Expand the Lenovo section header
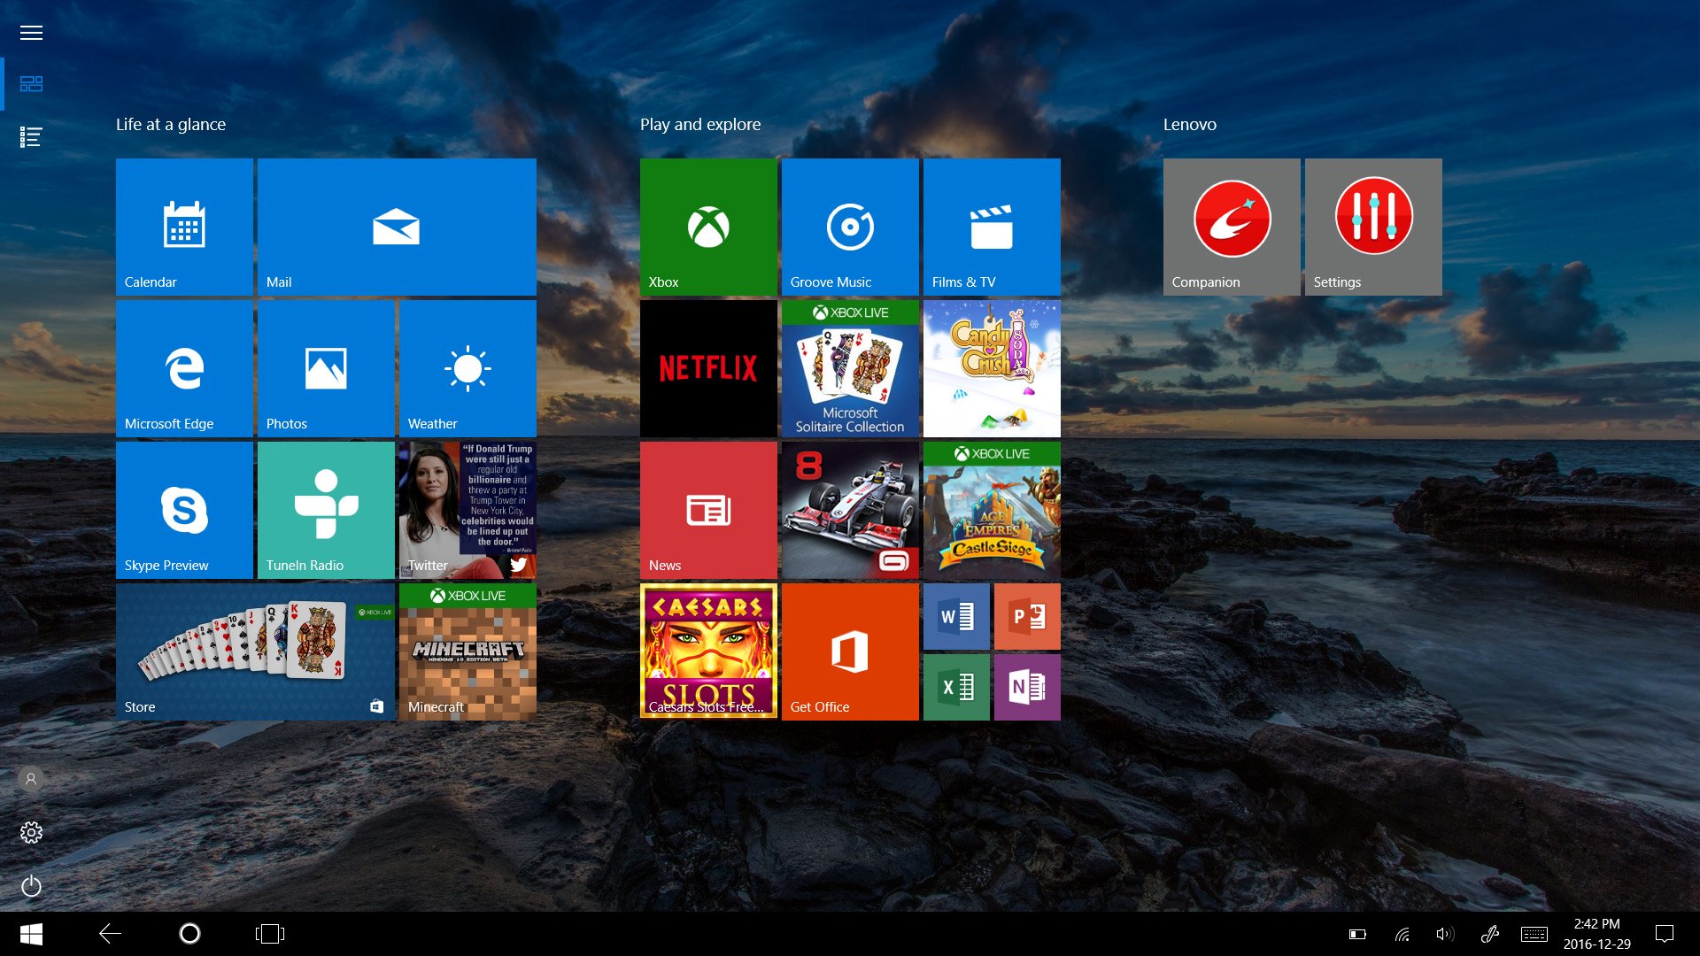 click(x=1188, y=124)
